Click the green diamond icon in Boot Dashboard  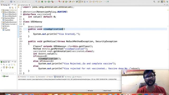click(x=13, y=68)
